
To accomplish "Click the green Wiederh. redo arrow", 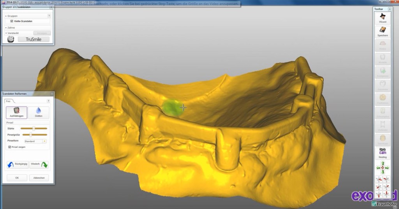I will tap(44, 165).
